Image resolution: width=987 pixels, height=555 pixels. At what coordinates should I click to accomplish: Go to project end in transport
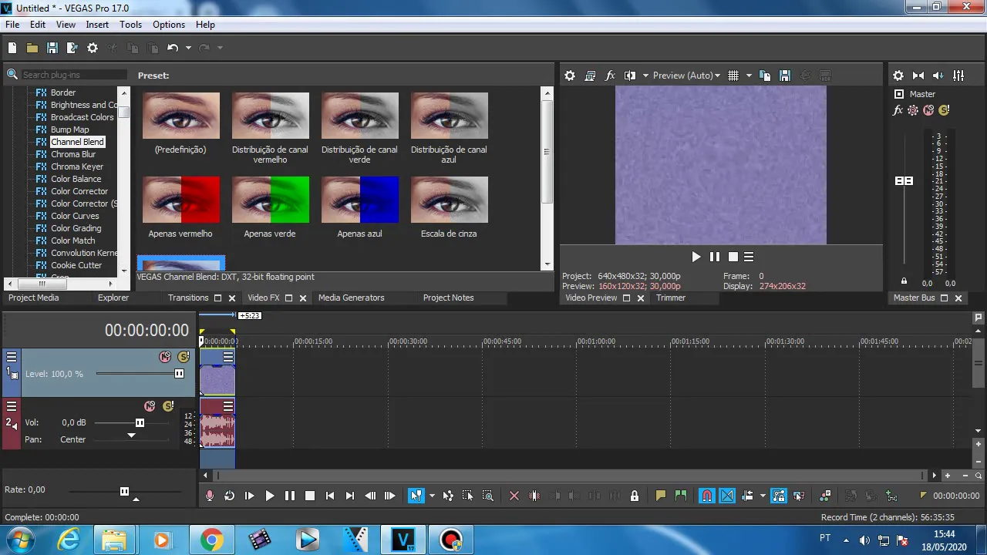click(x=349, y=496)
